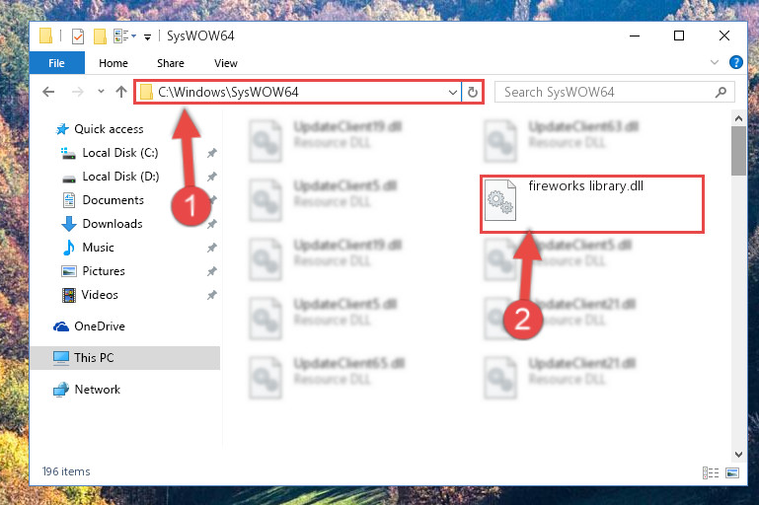The height and width of the screenshot is (505, 759).
Task: Click the pin icon next to Music
Action: click(211, 249)
